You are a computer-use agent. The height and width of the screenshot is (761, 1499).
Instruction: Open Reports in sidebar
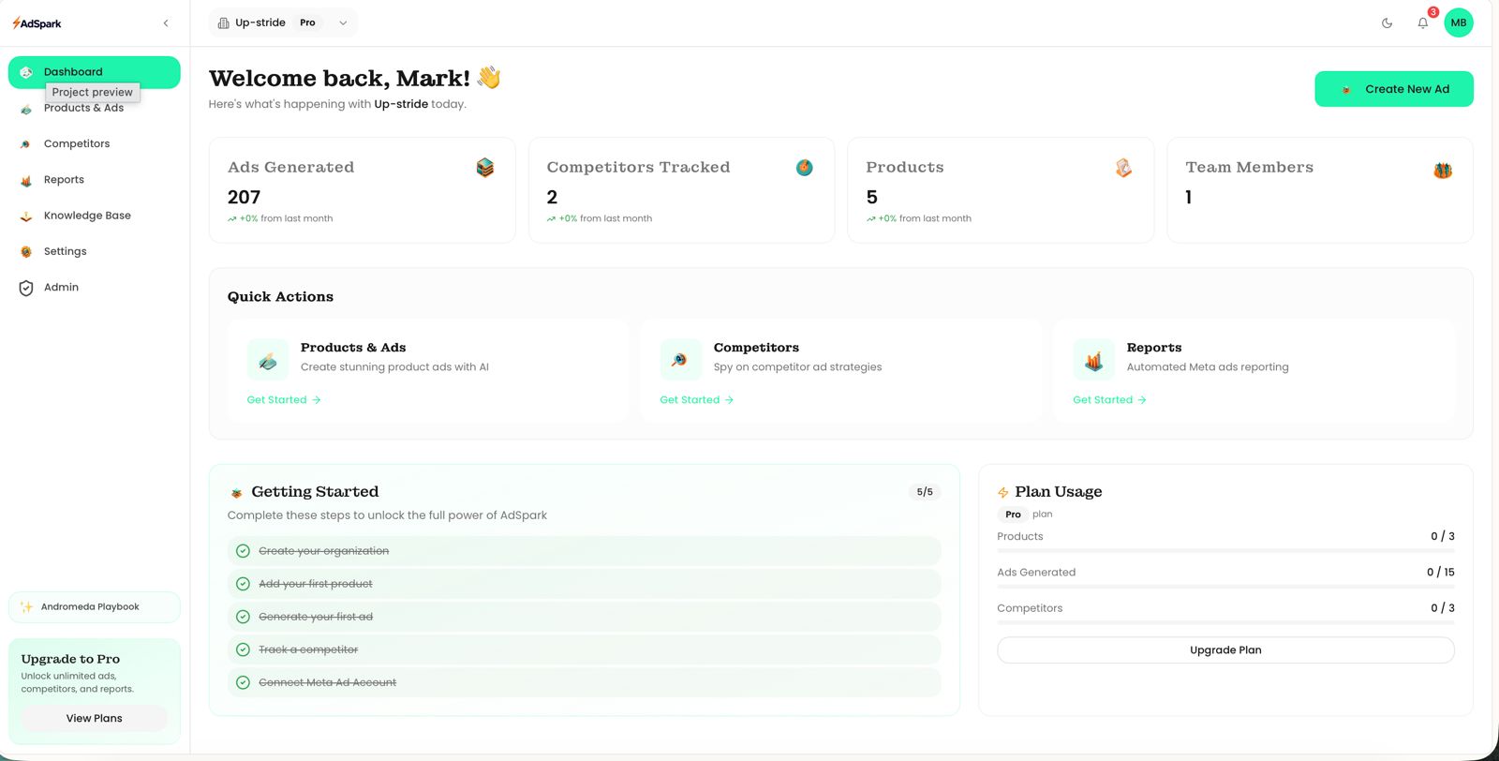pos(94,179)
